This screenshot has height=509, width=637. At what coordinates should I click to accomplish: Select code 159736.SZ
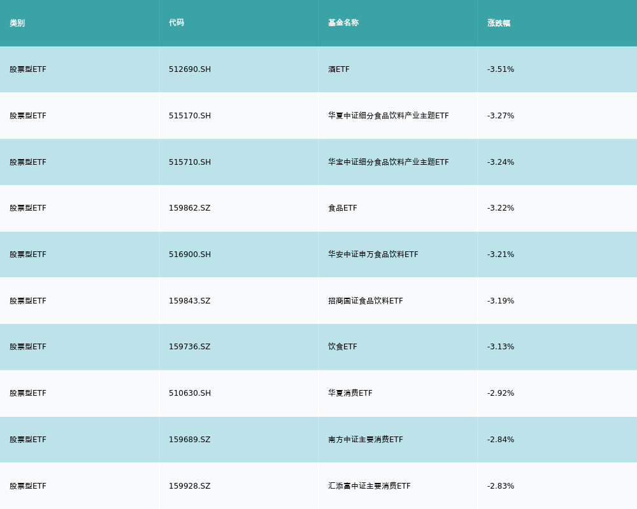tap(190, 347)
